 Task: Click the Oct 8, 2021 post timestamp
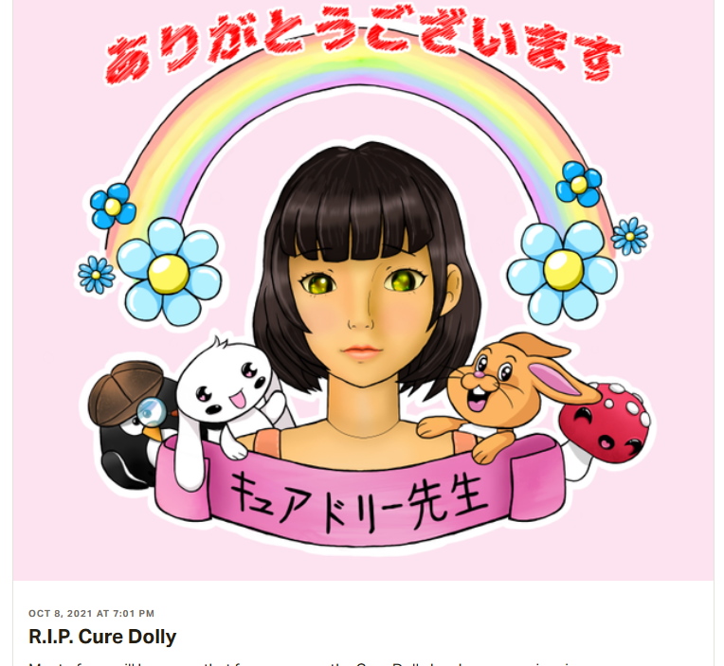pyautogui.click(x=91, y=613)
